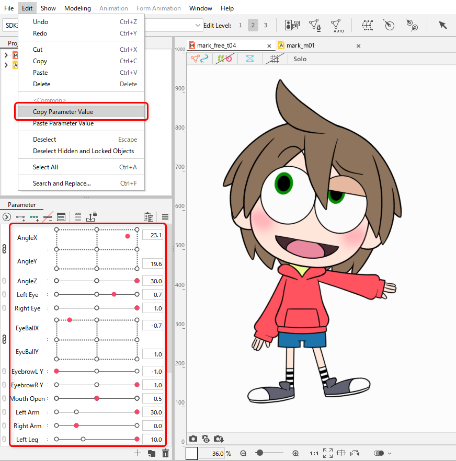The width and height of the screenshot is (456, 461).
Task: Switch to the mark_m01 tab
Action: click(300, 45)
